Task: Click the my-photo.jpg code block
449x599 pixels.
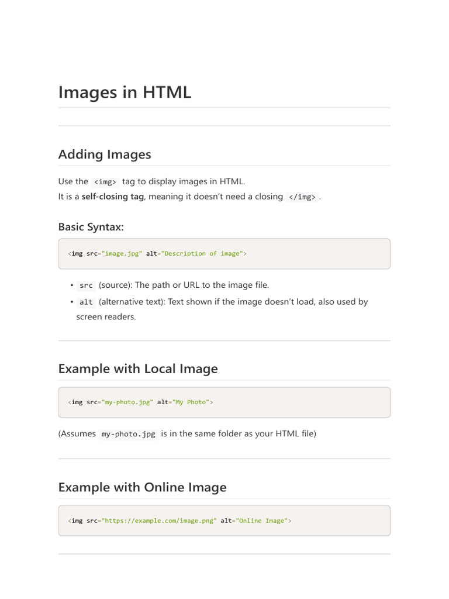Action: pos(224,402)
